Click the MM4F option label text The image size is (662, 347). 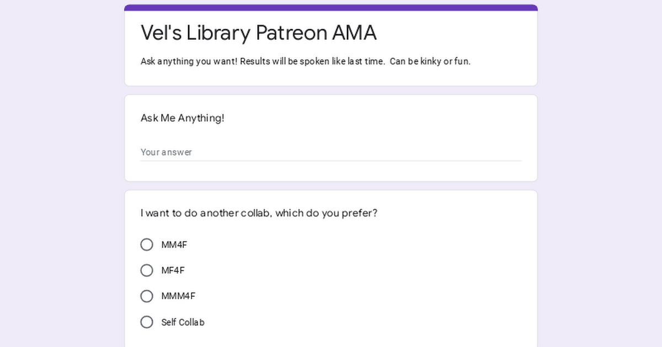click(174, 245)
